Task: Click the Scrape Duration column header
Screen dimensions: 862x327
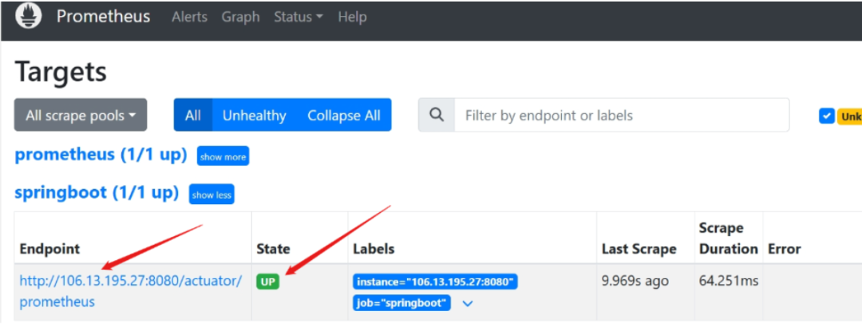Action: click(x=729, y=238)
